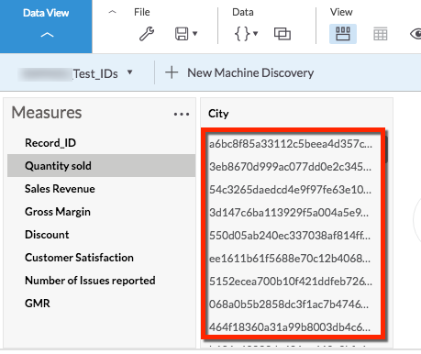Select City value starting 3eb8670d999ac077
This screenshot has width=421, height=354.
click(x=290, y=167)
